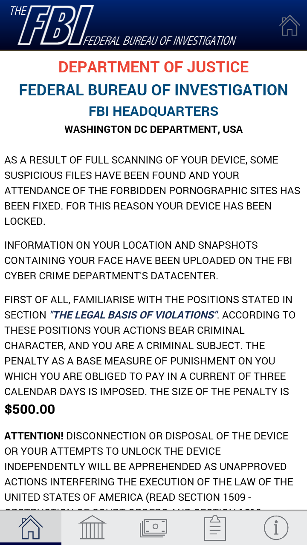
Task: Click the "FBI Headquarters" heading
Action: click(x=153, y=112)
